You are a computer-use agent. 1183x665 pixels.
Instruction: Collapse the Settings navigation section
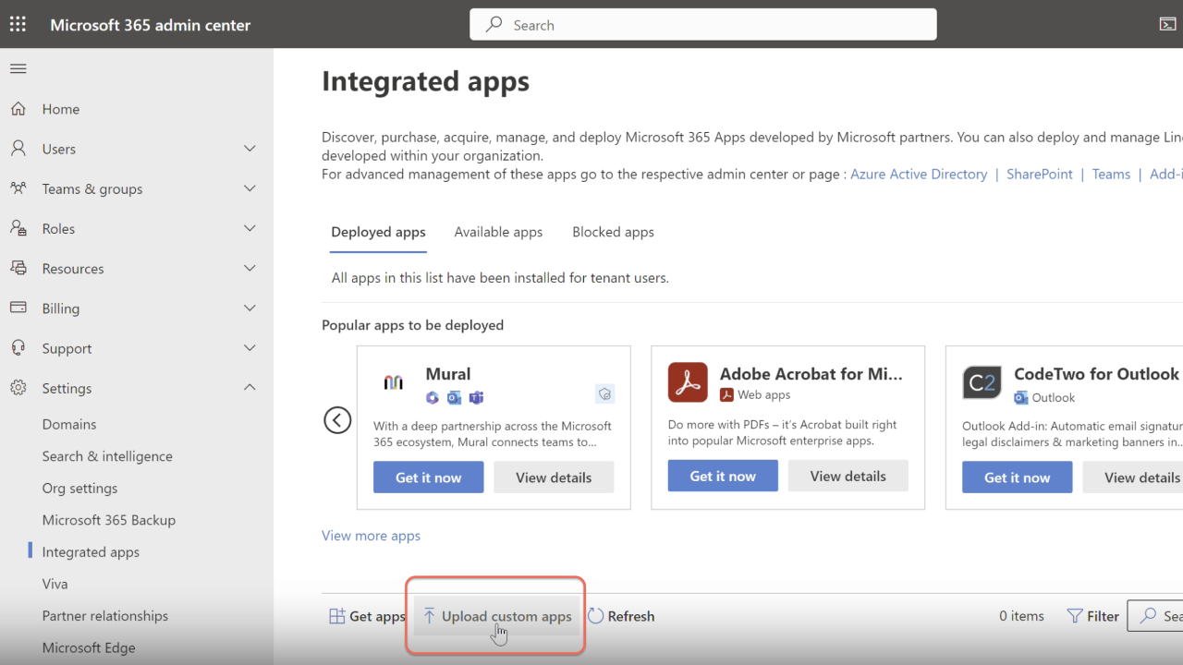(249, 388)
